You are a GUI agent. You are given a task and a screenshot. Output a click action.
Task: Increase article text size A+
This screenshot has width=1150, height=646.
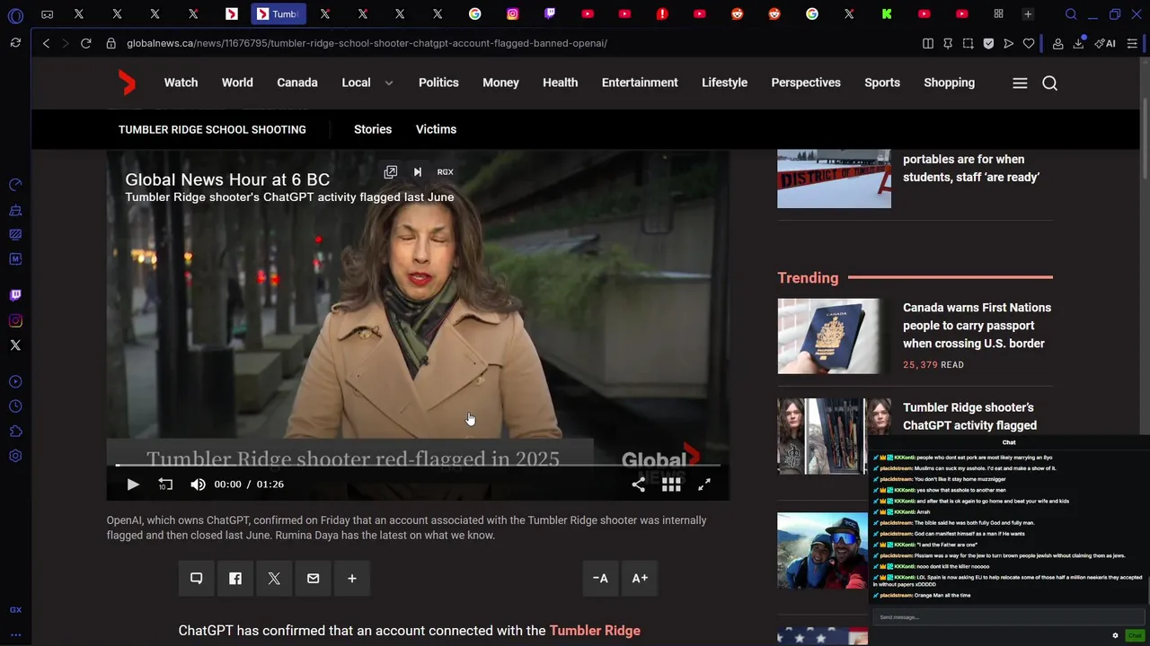click(640, 579)
